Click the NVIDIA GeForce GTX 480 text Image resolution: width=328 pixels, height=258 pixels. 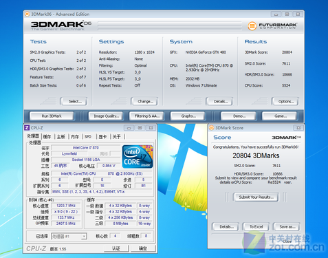pyautogui.click(x=206, y=52)
